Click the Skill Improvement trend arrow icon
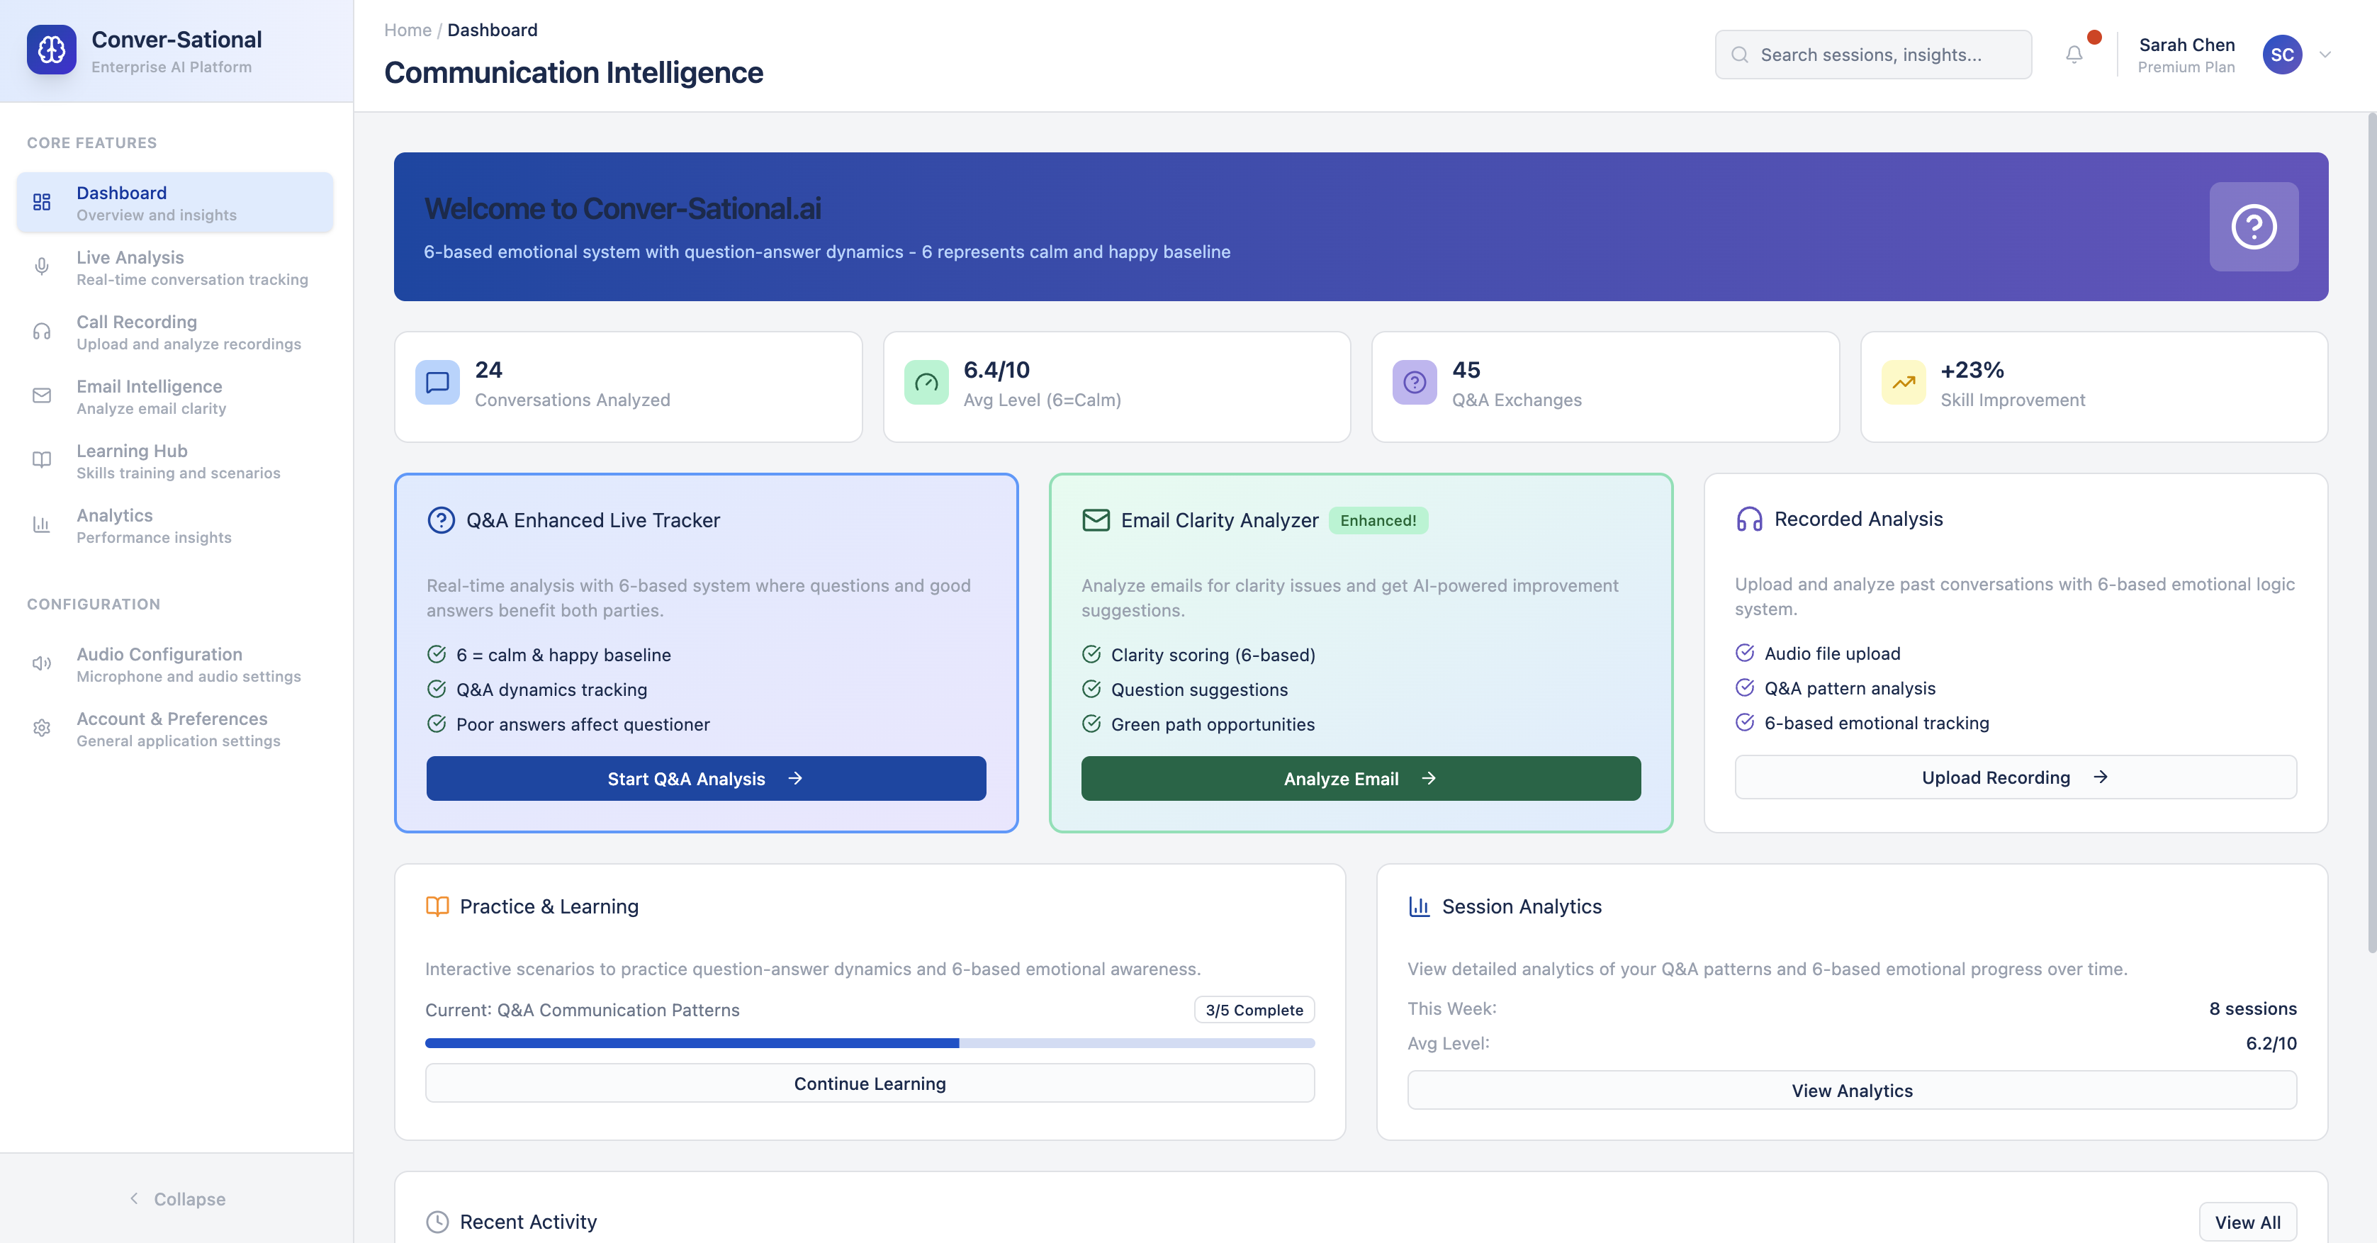Screen dimensions: 2377x1243 (x=1904, y=382)
